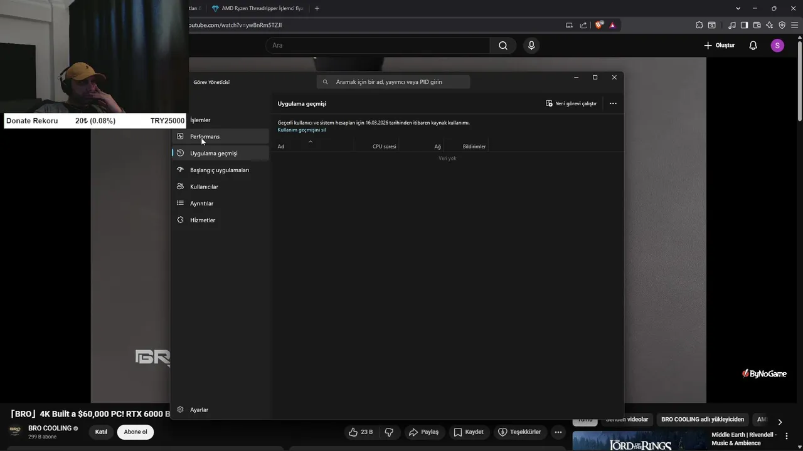
Task: Select Uygulama geçmişi in Task Manager sidebar
Action: 220,153
